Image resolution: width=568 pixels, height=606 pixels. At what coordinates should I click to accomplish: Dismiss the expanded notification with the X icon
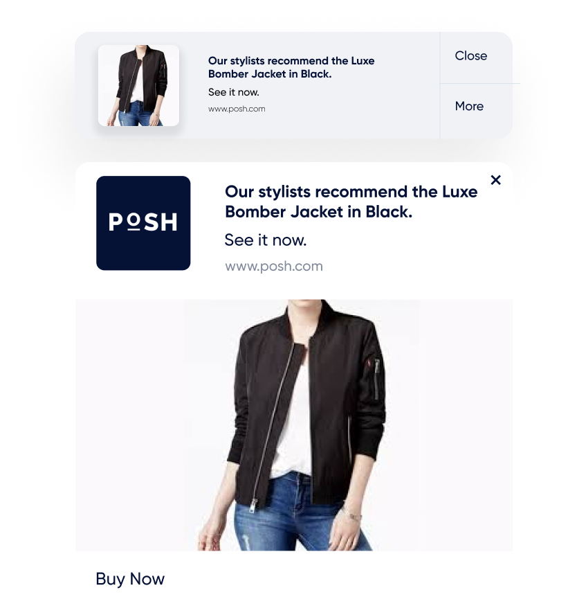(495, 180)
